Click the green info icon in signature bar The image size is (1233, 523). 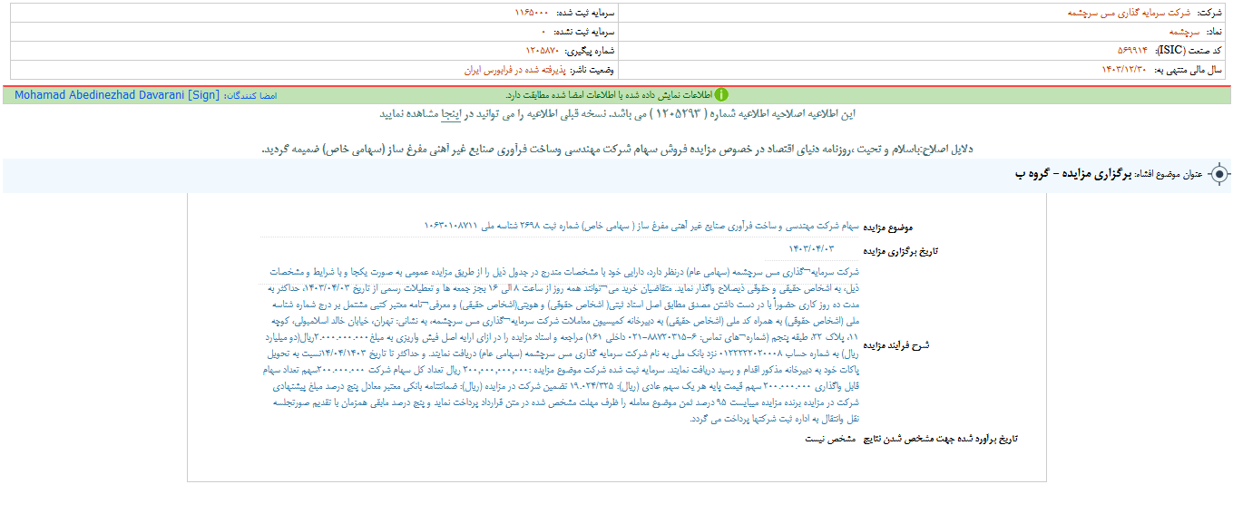point(721,94)
